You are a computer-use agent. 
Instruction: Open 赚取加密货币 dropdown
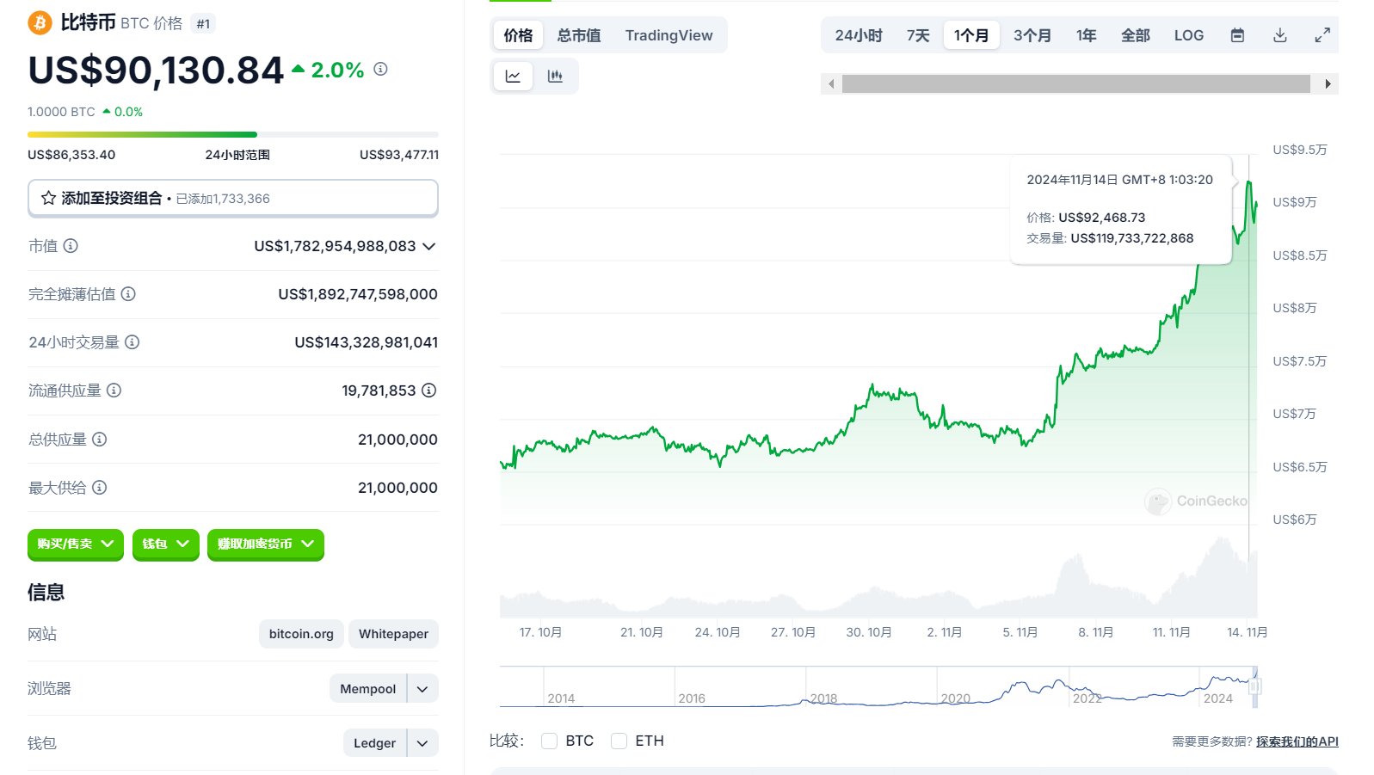point(266,544)
